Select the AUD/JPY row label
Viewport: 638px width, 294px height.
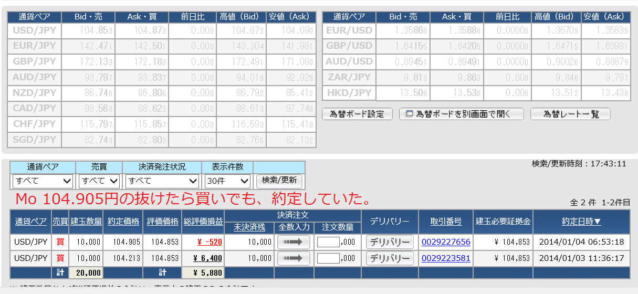(34, 78)
